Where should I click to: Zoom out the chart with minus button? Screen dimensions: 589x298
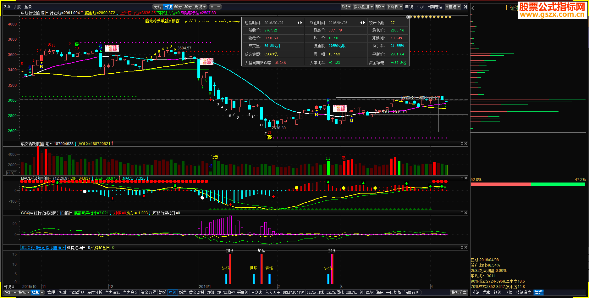pos(219,7)
